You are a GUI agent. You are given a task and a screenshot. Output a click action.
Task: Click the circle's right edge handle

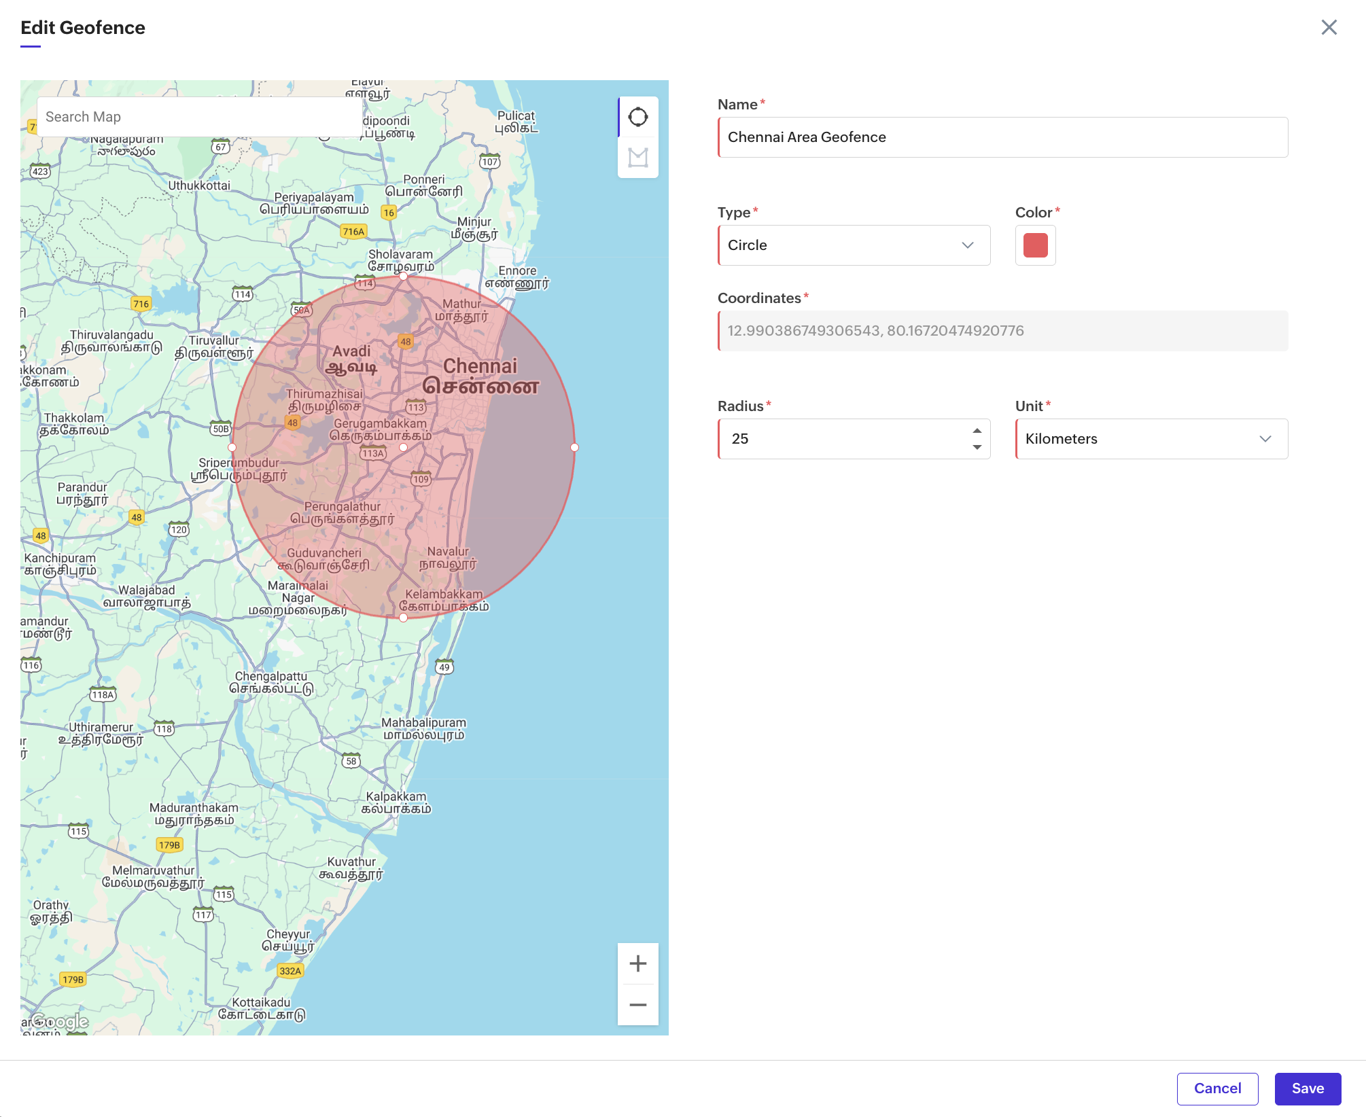[x=574, y=447]
